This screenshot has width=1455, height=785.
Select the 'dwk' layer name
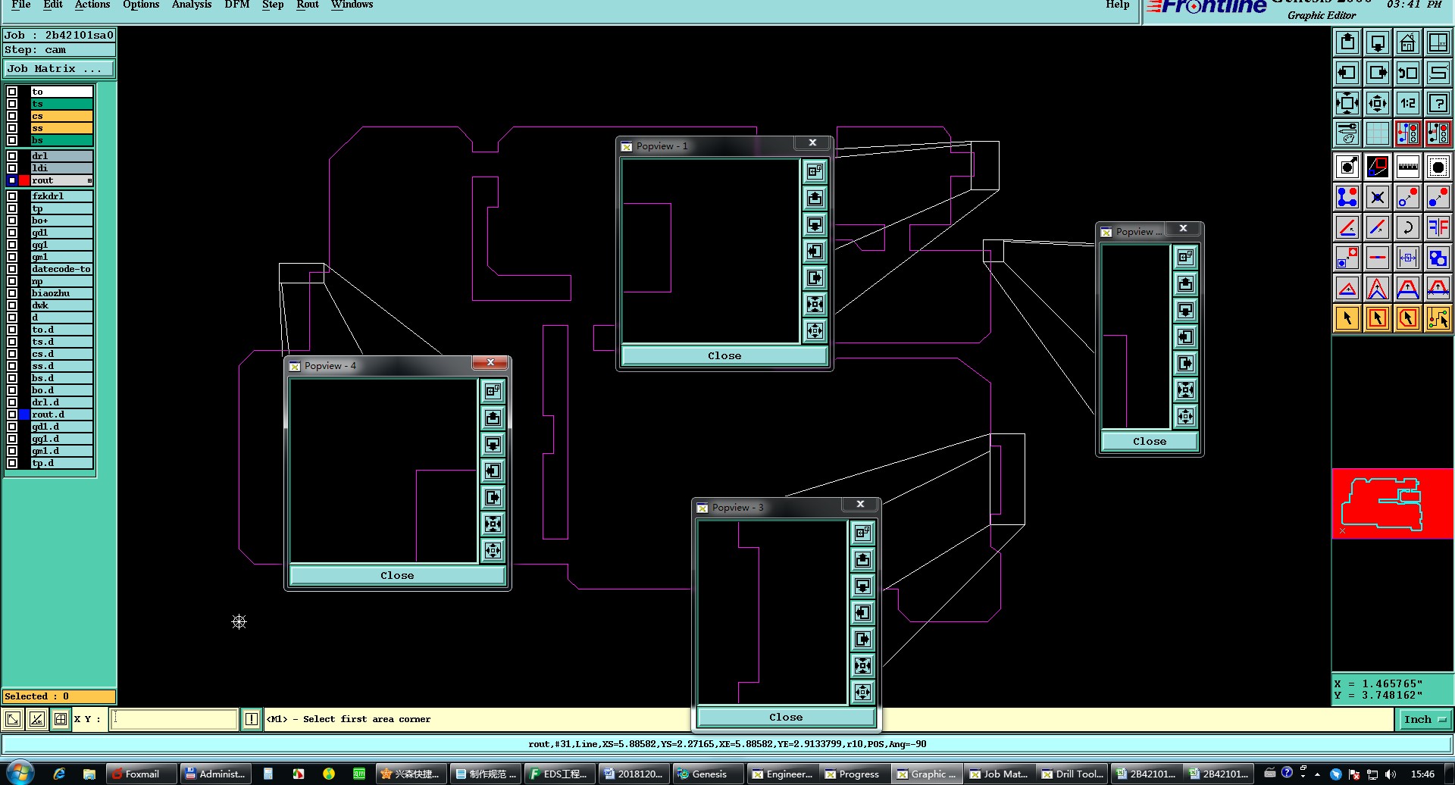point(61,305)
